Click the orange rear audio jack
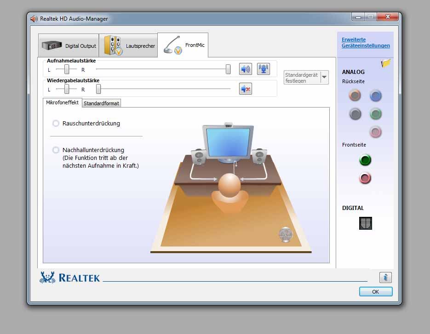The image size is (430, 334). click(x=355, y=96)
